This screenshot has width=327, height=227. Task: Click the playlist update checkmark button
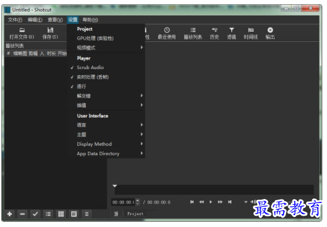(35, 214)
